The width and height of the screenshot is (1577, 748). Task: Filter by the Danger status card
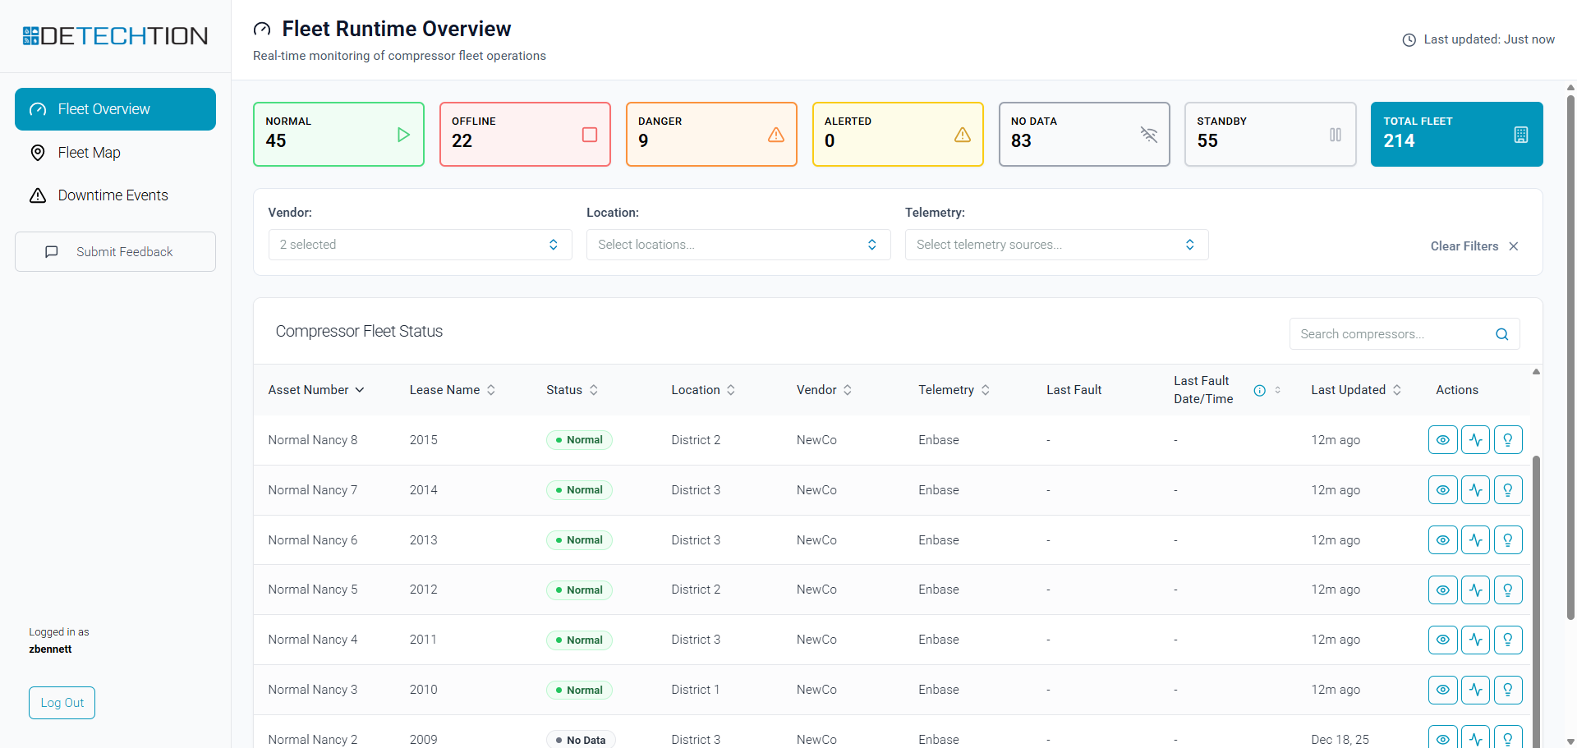pyautogui.click(x=710, y=134)
